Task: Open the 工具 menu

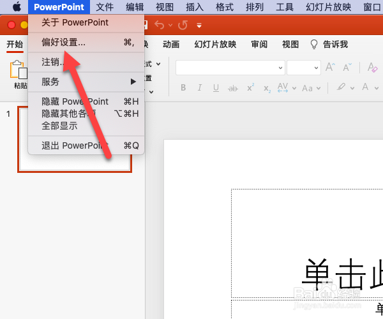Action: [285, 7]
